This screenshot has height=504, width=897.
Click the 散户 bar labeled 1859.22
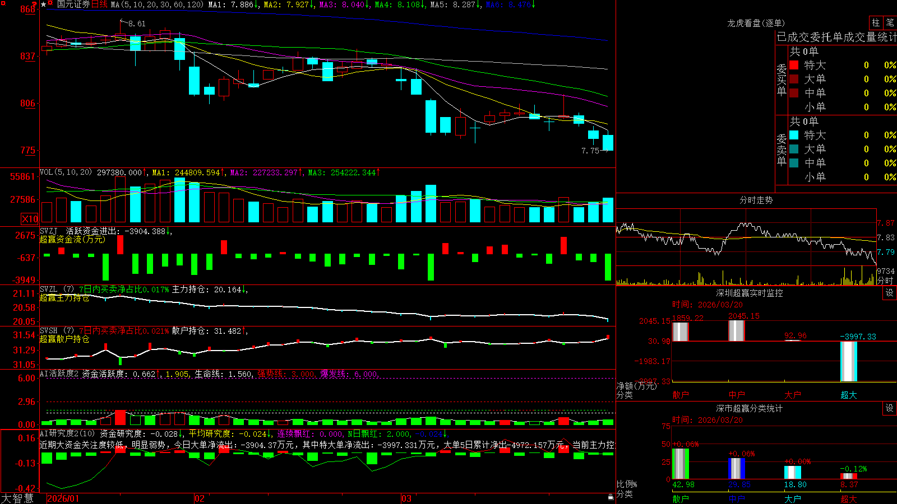coord(680,332)
